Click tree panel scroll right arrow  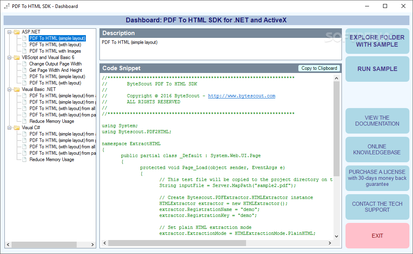[92, 244]
